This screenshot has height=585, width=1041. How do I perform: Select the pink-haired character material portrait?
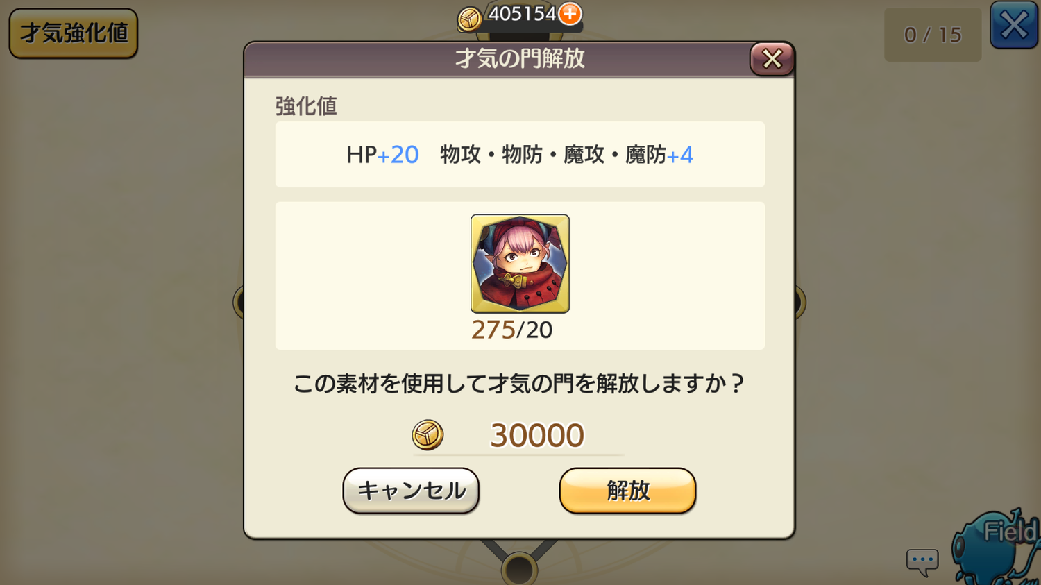pos(520,264)
